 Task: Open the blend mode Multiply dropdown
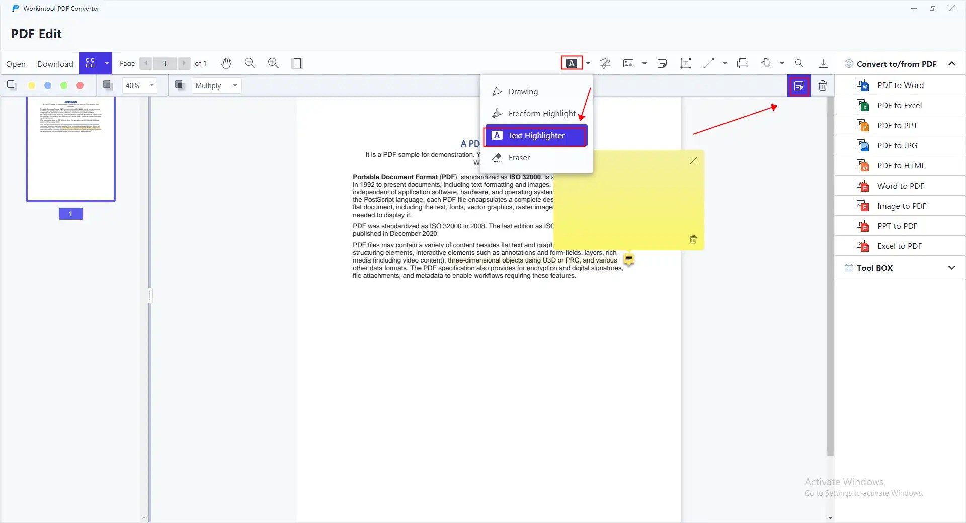216,85
